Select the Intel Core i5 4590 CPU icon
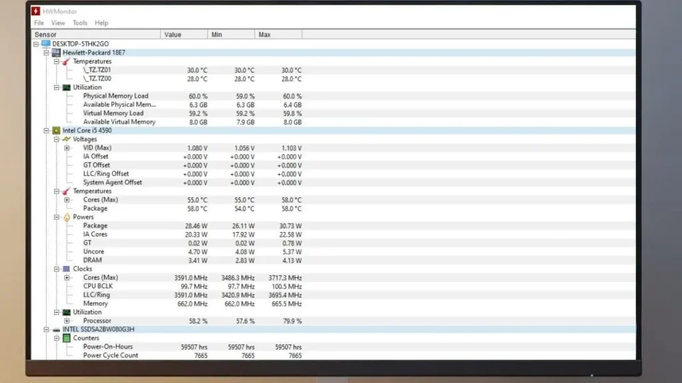Viewport: 682px width, 383px height. (x=56, y=130)
